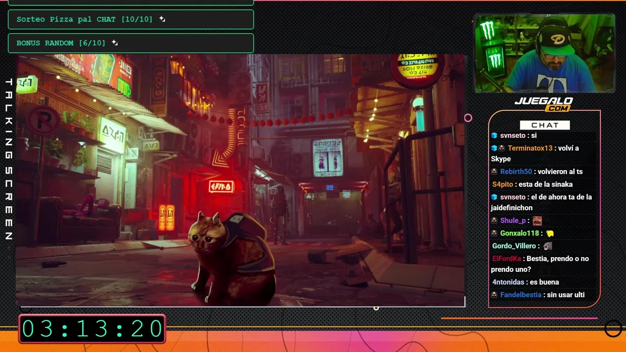The height and width of the screenshot is (352, 626).
Task: Click the grey emote in Gordo_Villero's message
Action: click(548, 246)
